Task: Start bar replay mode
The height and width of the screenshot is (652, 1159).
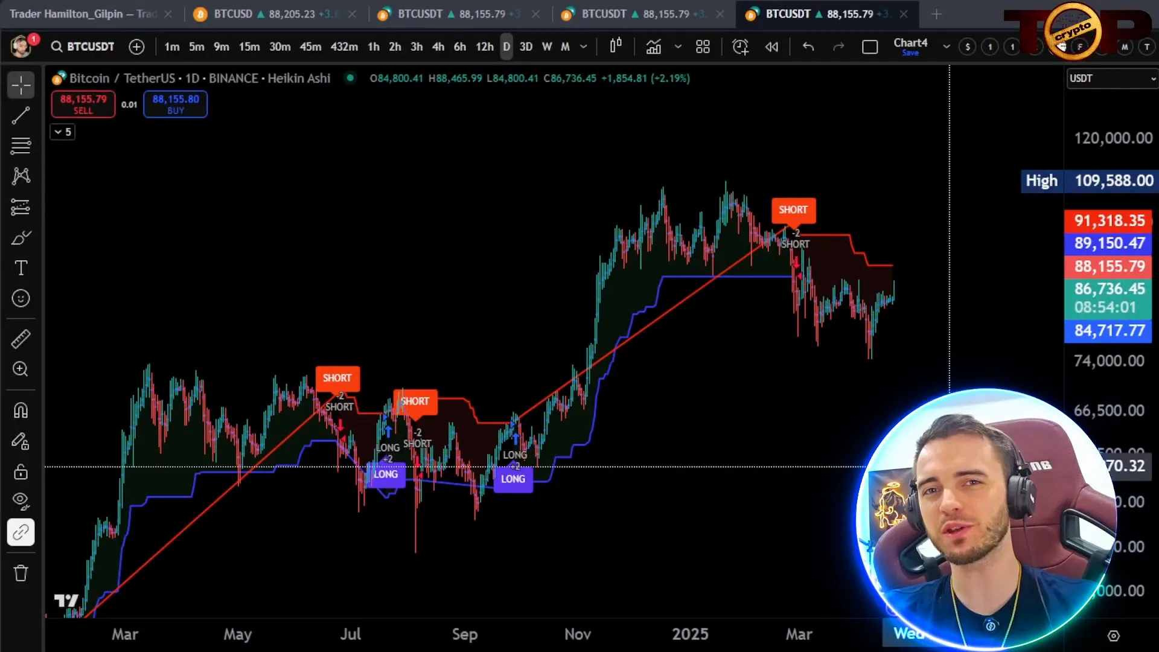Action: pos(771,46)
